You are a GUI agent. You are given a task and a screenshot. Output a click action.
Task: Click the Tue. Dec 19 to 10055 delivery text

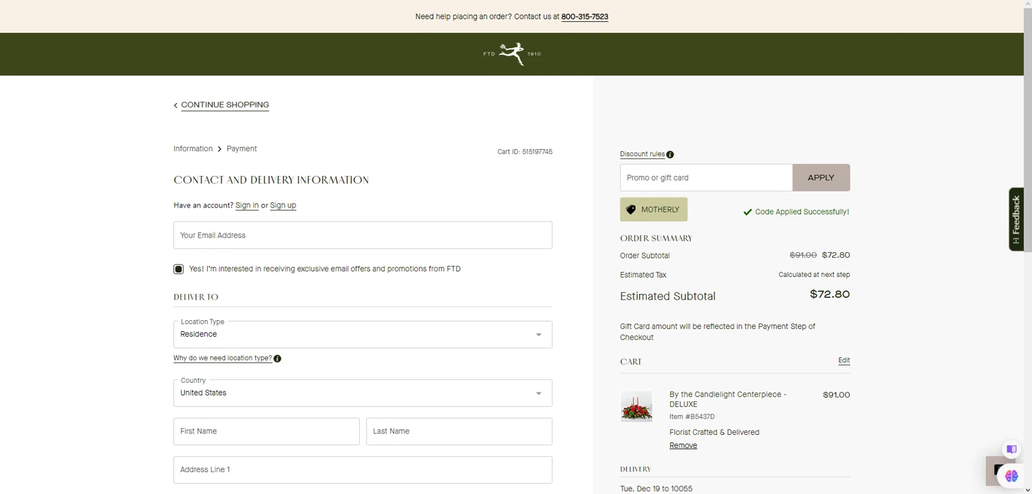656,489
